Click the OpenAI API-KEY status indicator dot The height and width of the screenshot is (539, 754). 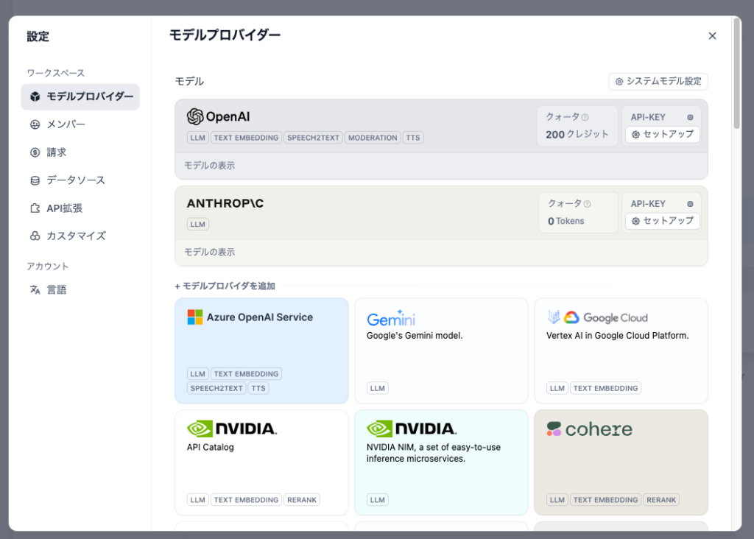click(x=690, y=117)
